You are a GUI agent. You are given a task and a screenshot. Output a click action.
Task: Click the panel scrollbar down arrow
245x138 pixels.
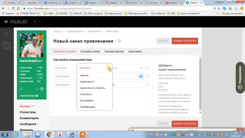200,113
